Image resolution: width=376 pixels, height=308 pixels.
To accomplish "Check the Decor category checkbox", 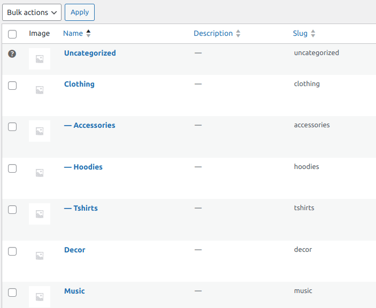I will point(12,251).
